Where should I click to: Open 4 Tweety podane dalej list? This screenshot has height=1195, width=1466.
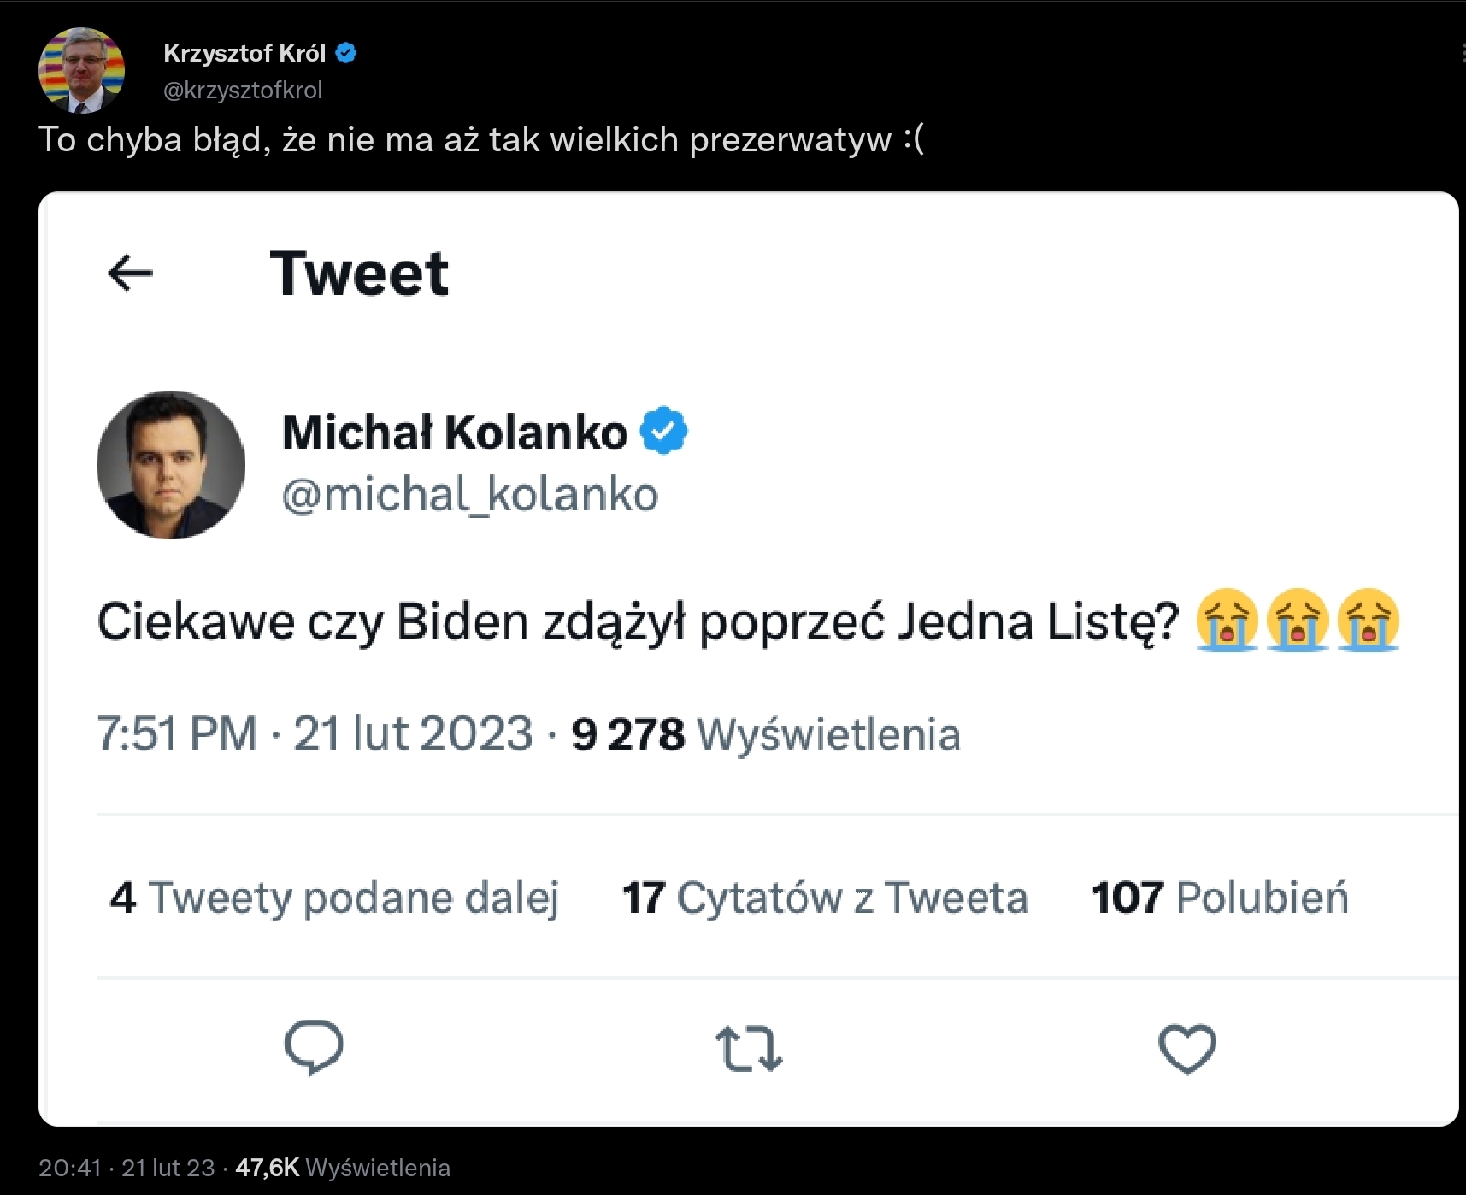(x=334, y=898)
